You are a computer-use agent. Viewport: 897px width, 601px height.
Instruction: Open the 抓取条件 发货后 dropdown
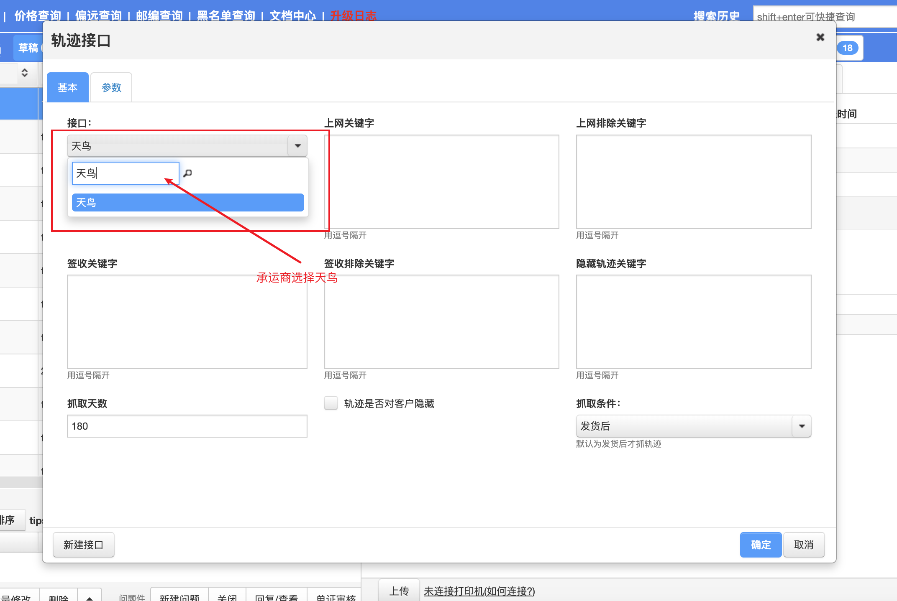pyautogui.click(x=693, y=426)
